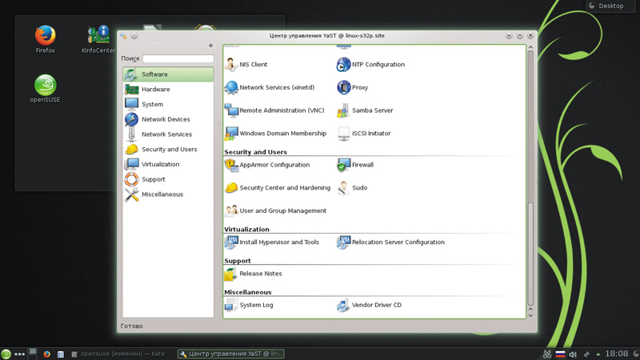
Task: Open Firefox from the desktop icon
Action: click(45, 39)
